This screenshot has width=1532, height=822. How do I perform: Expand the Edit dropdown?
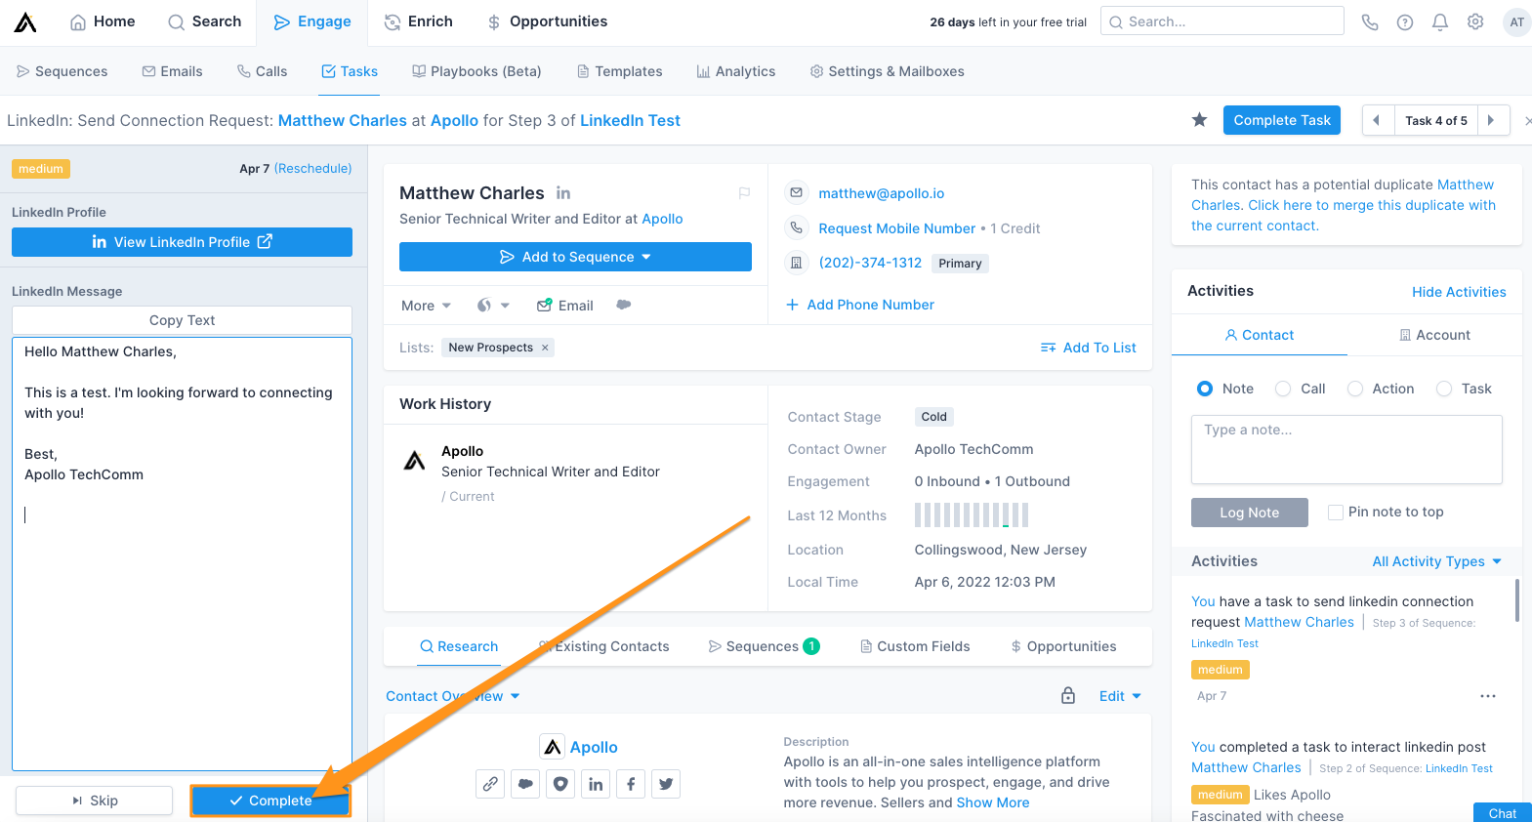coord(1120,696)
